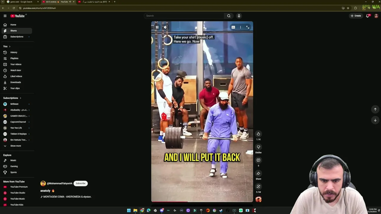The image size is (381, 214).
Task: Go to next Short with down arrow
Action: point(375,120)
